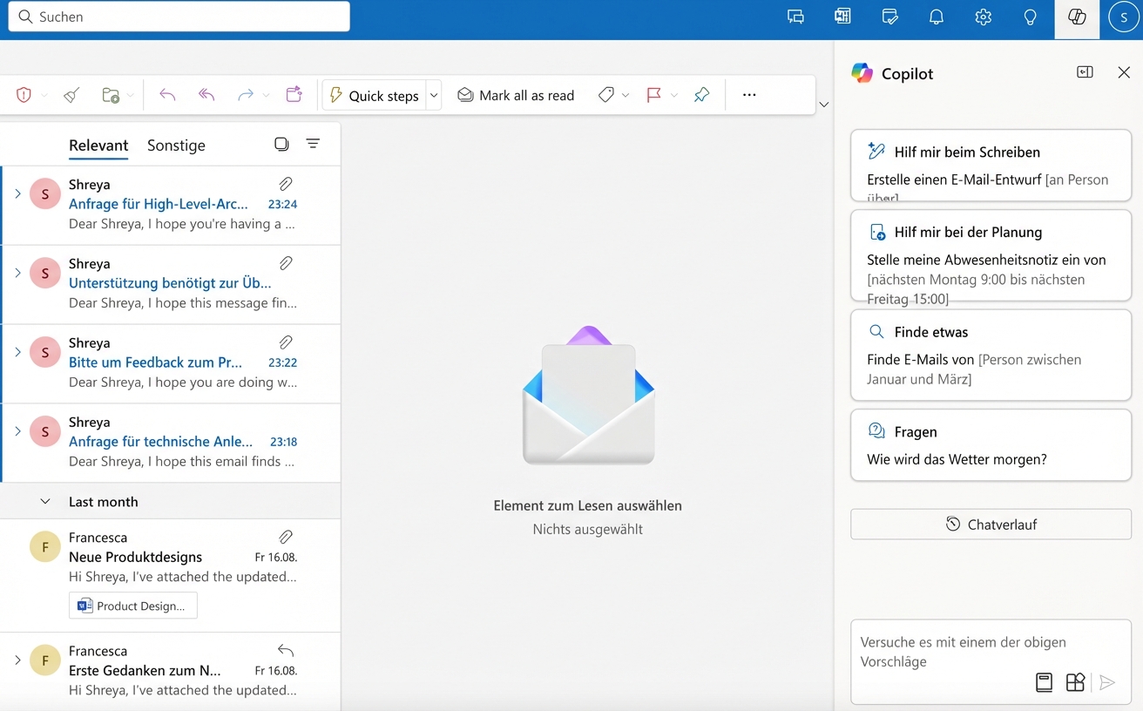1143x711 pixels.
Task: Select the Relevant inbox tab
Action: tap(98, 146)
